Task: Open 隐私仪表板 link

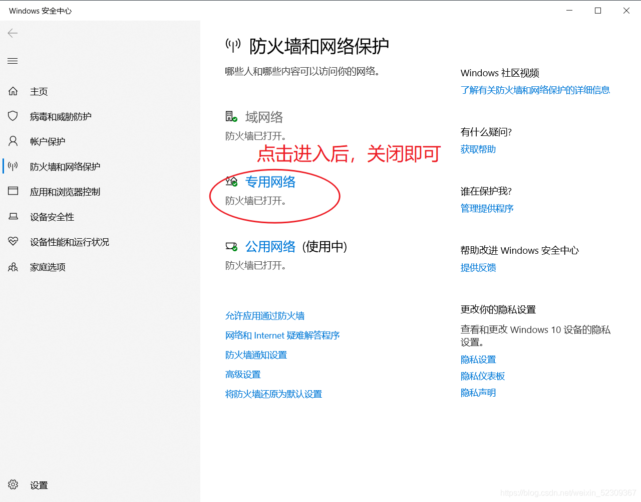Action: click(483, 376)
